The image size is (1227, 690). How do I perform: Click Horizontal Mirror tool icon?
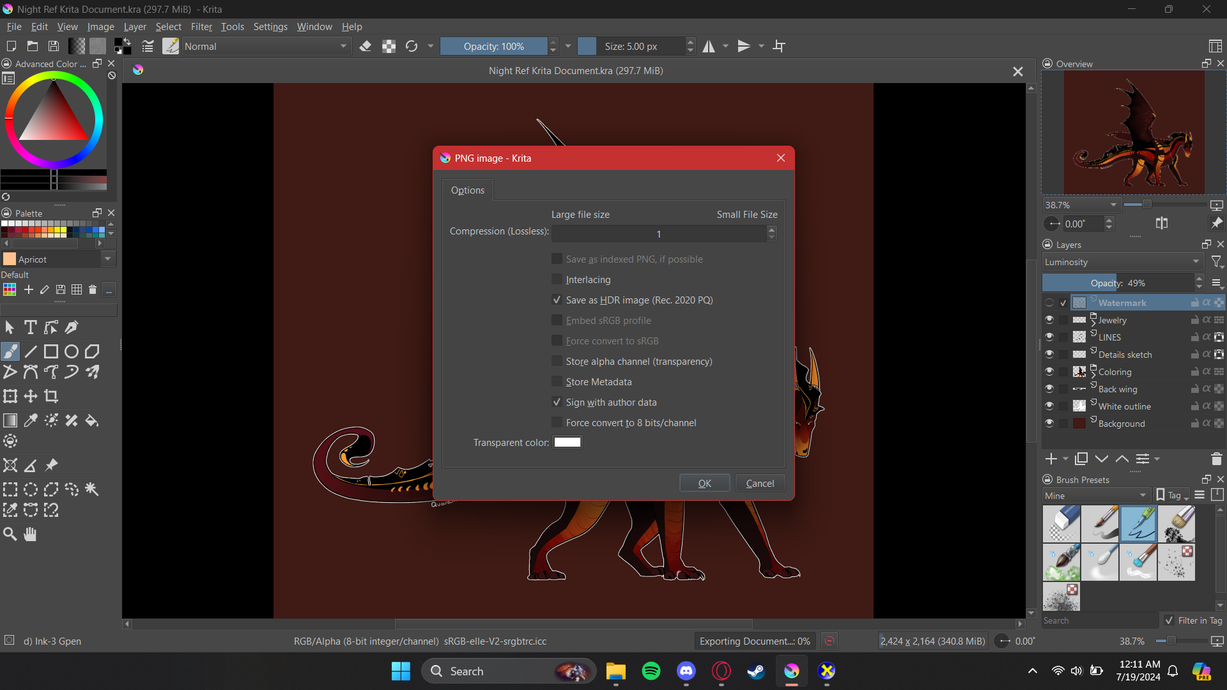tap(709, 46)
